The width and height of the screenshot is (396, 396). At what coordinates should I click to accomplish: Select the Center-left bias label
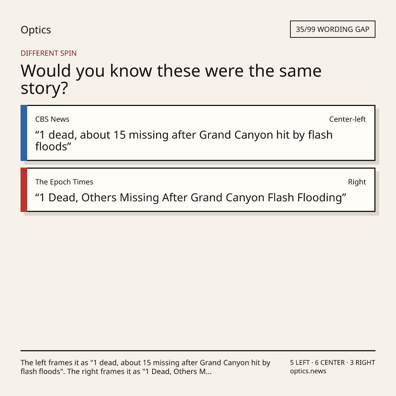(x=347, y=119)
